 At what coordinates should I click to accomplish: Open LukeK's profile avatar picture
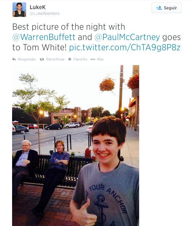point(19,10)
